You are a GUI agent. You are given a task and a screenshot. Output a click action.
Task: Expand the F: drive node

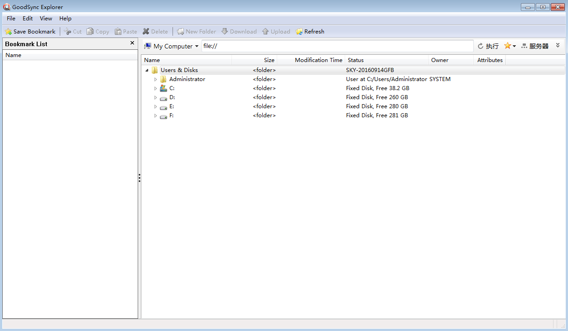pos(155,115)
